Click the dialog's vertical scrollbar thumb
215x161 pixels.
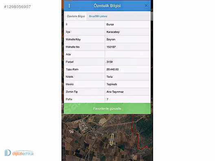(152, 16)
